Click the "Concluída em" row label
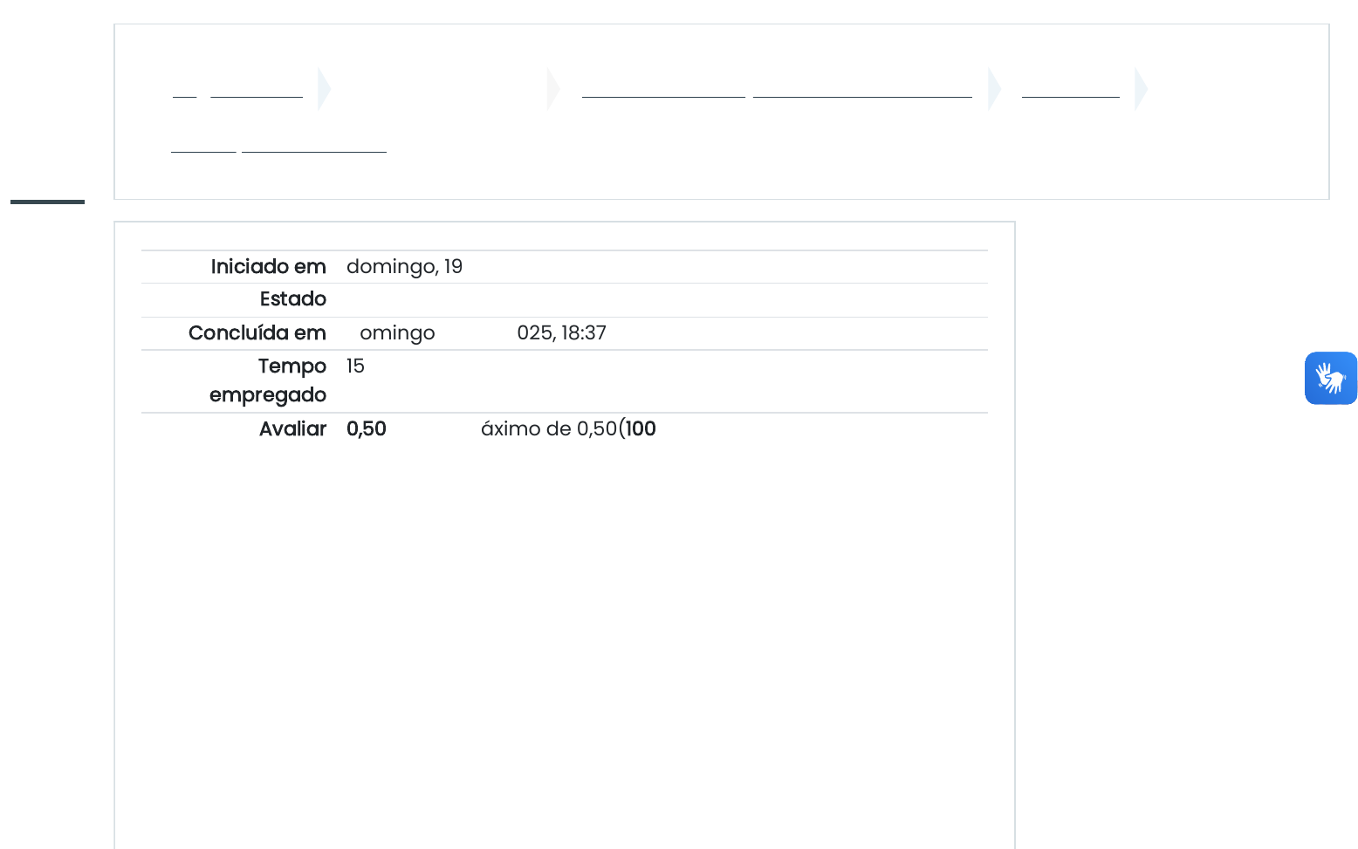 (x=257, y=333)
